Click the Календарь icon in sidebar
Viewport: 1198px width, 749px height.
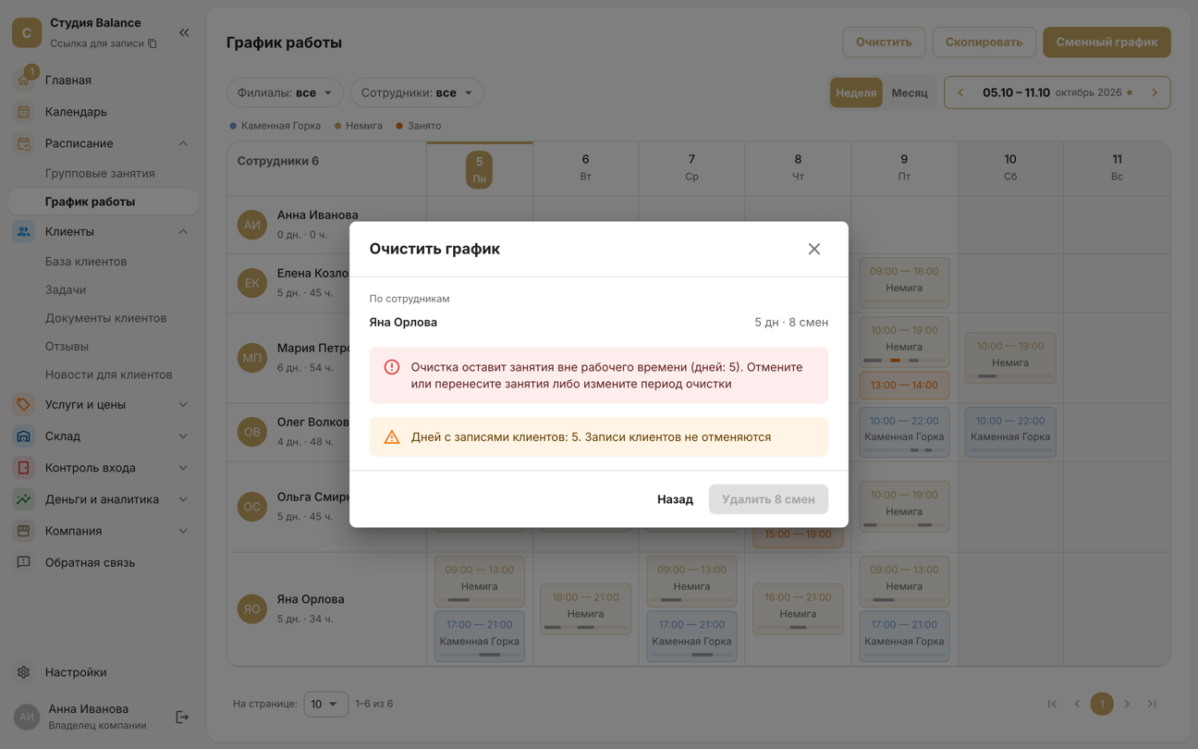pos(24,112)
